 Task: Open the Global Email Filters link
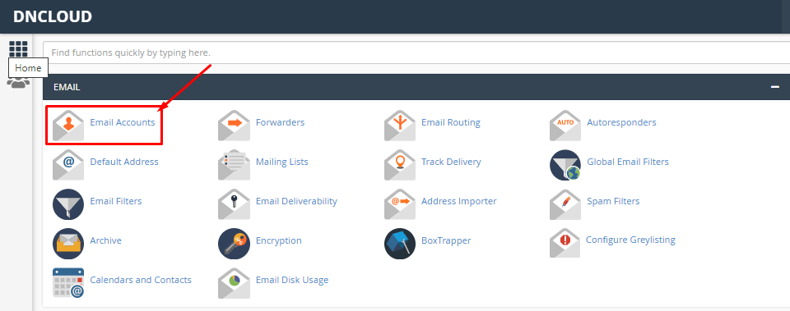click(x=628, y=162)
